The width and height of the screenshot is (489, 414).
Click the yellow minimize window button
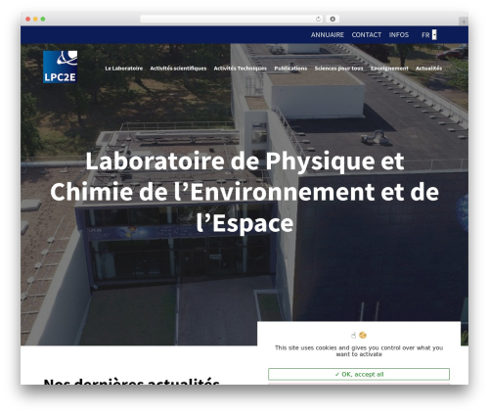[x=35, y=20]
